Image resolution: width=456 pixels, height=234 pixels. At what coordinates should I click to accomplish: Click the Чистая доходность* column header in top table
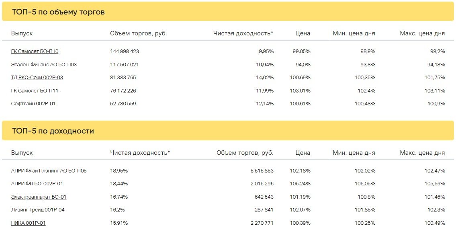(243, 33)
